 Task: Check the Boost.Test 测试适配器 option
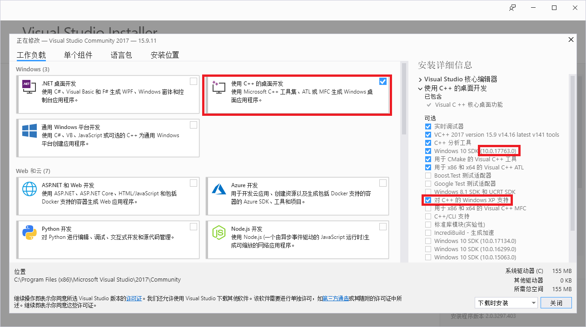[428, 176]
